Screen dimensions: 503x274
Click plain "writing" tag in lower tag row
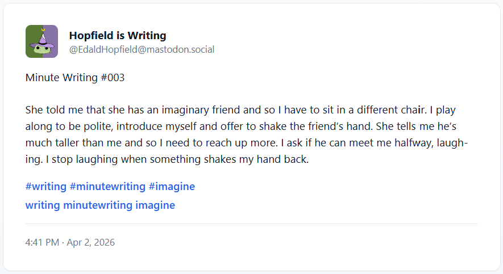coord(43,205)
